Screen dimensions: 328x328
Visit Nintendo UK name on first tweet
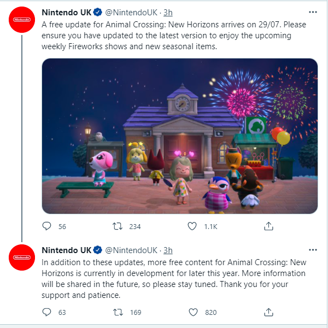click(x=67, y=13)
